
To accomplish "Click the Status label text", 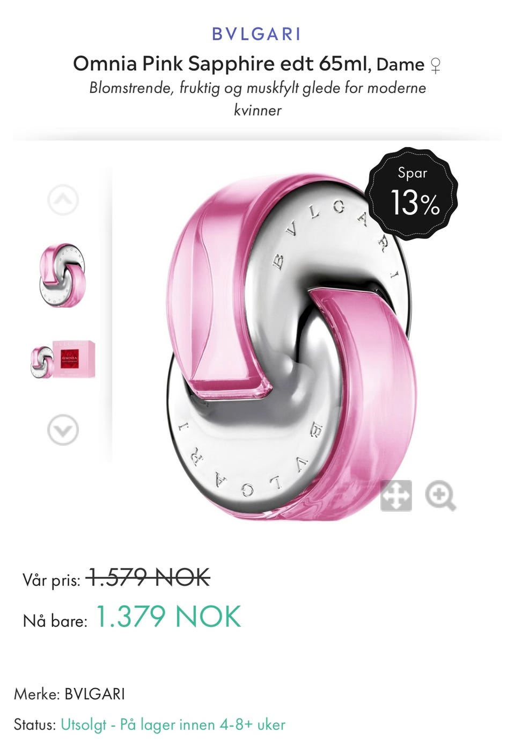I will point(35,724).
